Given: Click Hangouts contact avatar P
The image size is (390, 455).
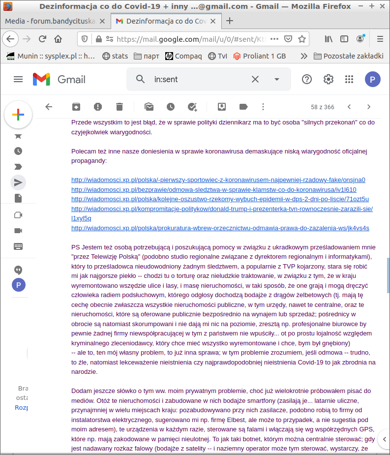Looking at the screenshot, I should [x=19, y=285].
